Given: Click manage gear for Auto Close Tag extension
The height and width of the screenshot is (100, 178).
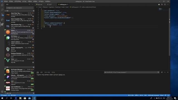Looking at the screenshot, I should (33, 17).
